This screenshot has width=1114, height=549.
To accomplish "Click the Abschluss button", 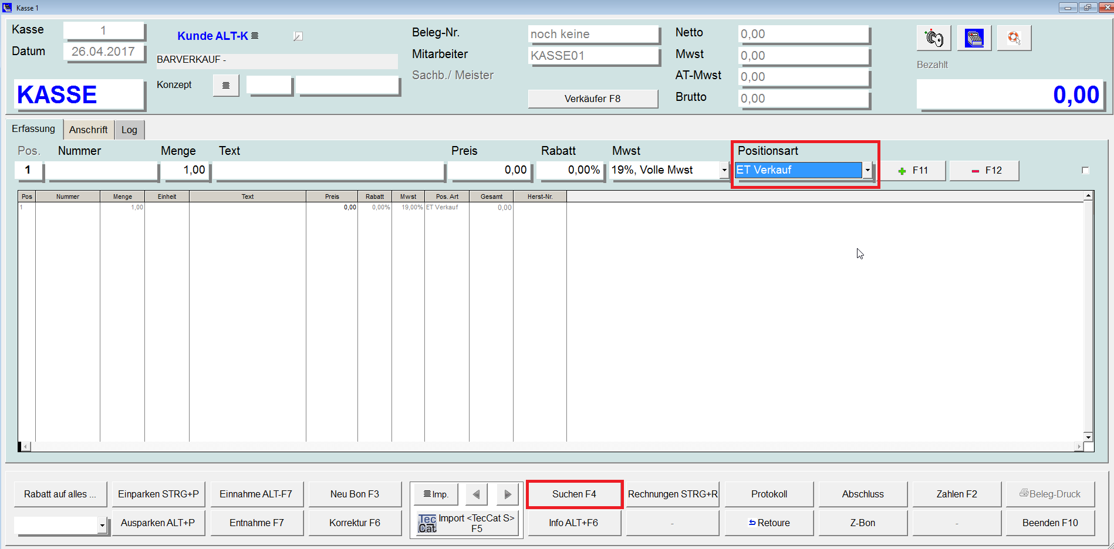I will tap(863, 494).
